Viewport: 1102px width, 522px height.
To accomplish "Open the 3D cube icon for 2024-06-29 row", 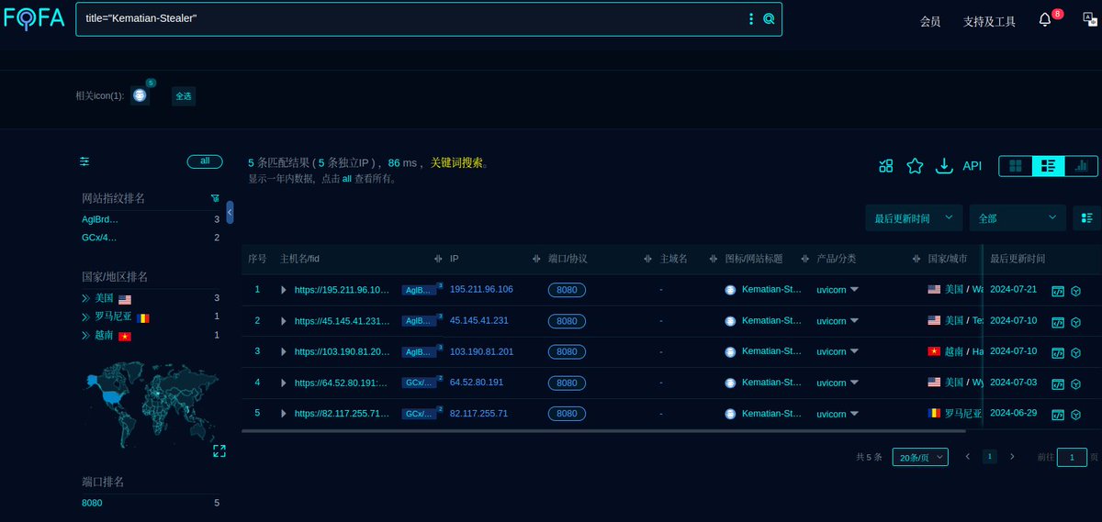I will [1075, 414].
